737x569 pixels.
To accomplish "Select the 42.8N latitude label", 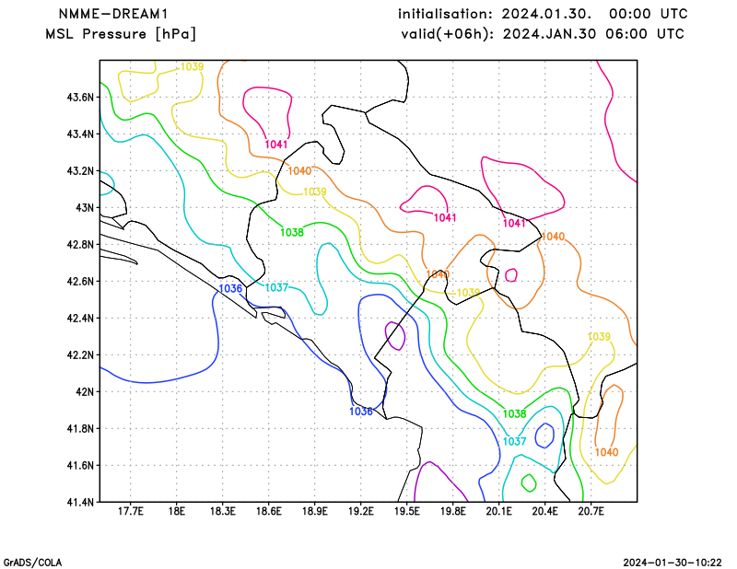I will (80, 245).
